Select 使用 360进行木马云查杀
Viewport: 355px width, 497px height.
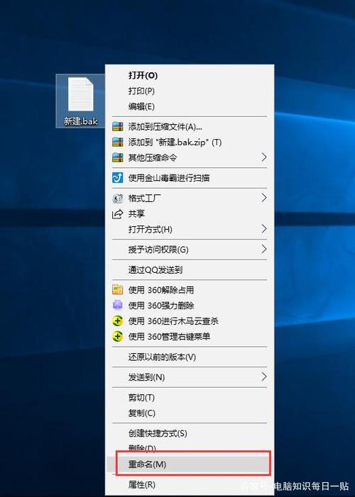(x=190, y=320)
